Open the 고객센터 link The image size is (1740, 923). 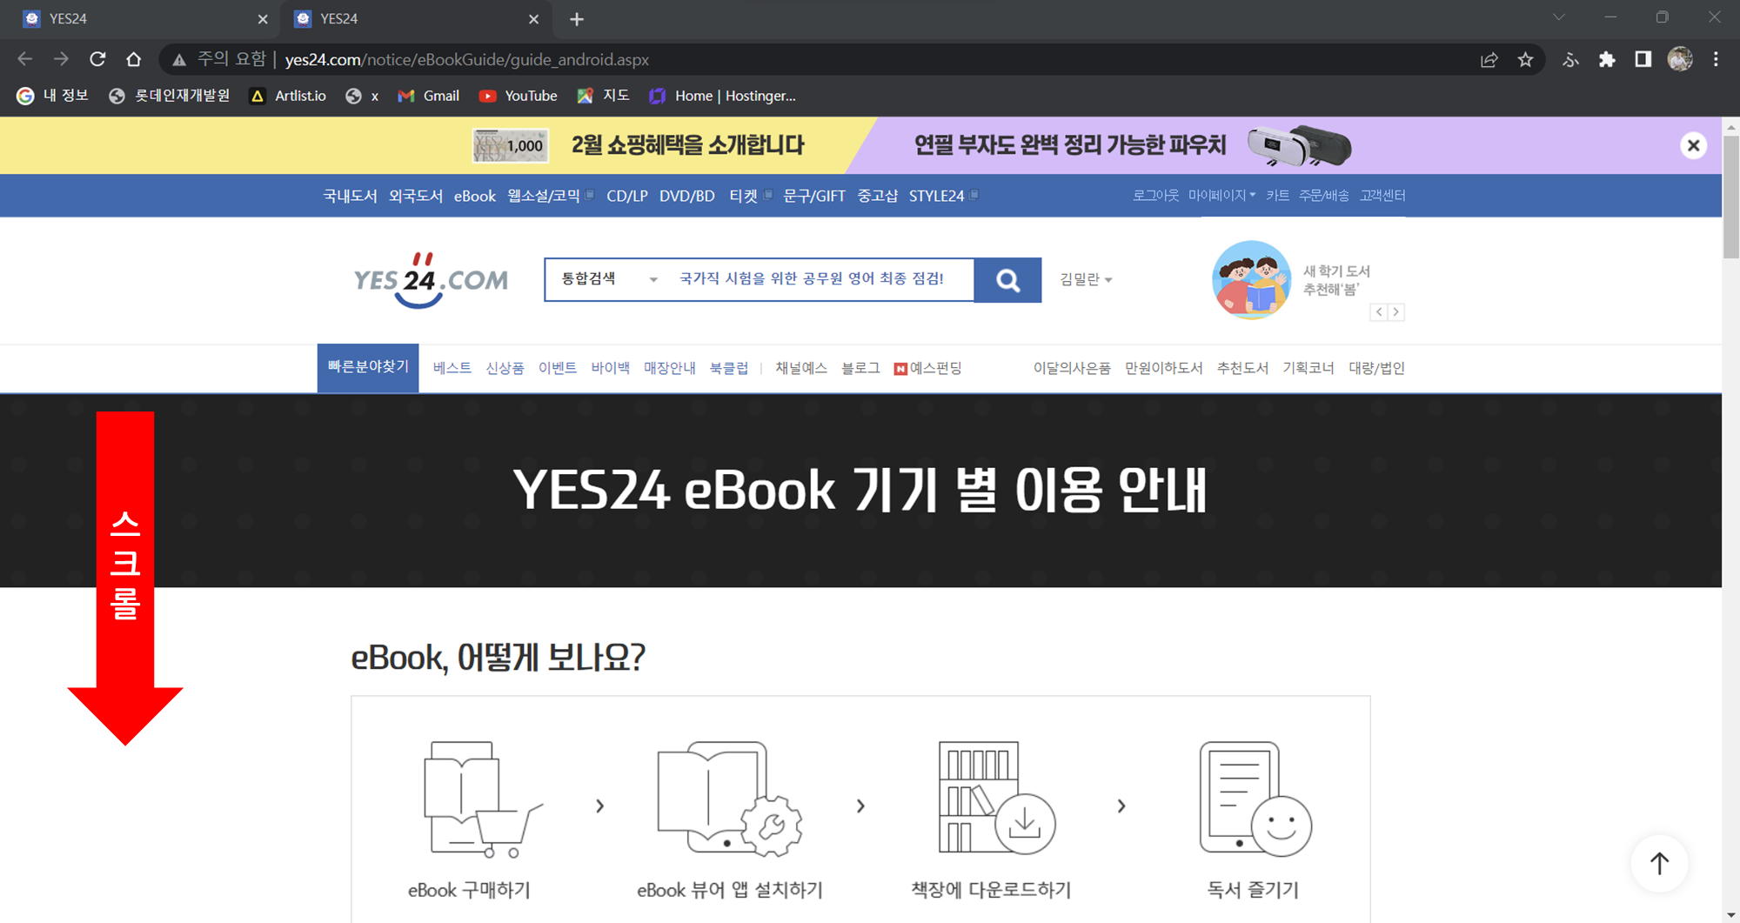coord(1382,196)
